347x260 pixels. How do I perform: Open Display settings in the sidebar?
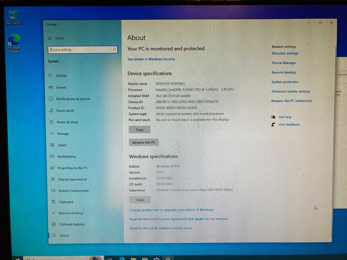coord(58,76)
